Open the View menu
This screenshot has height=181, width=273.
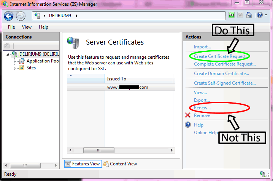27,27
